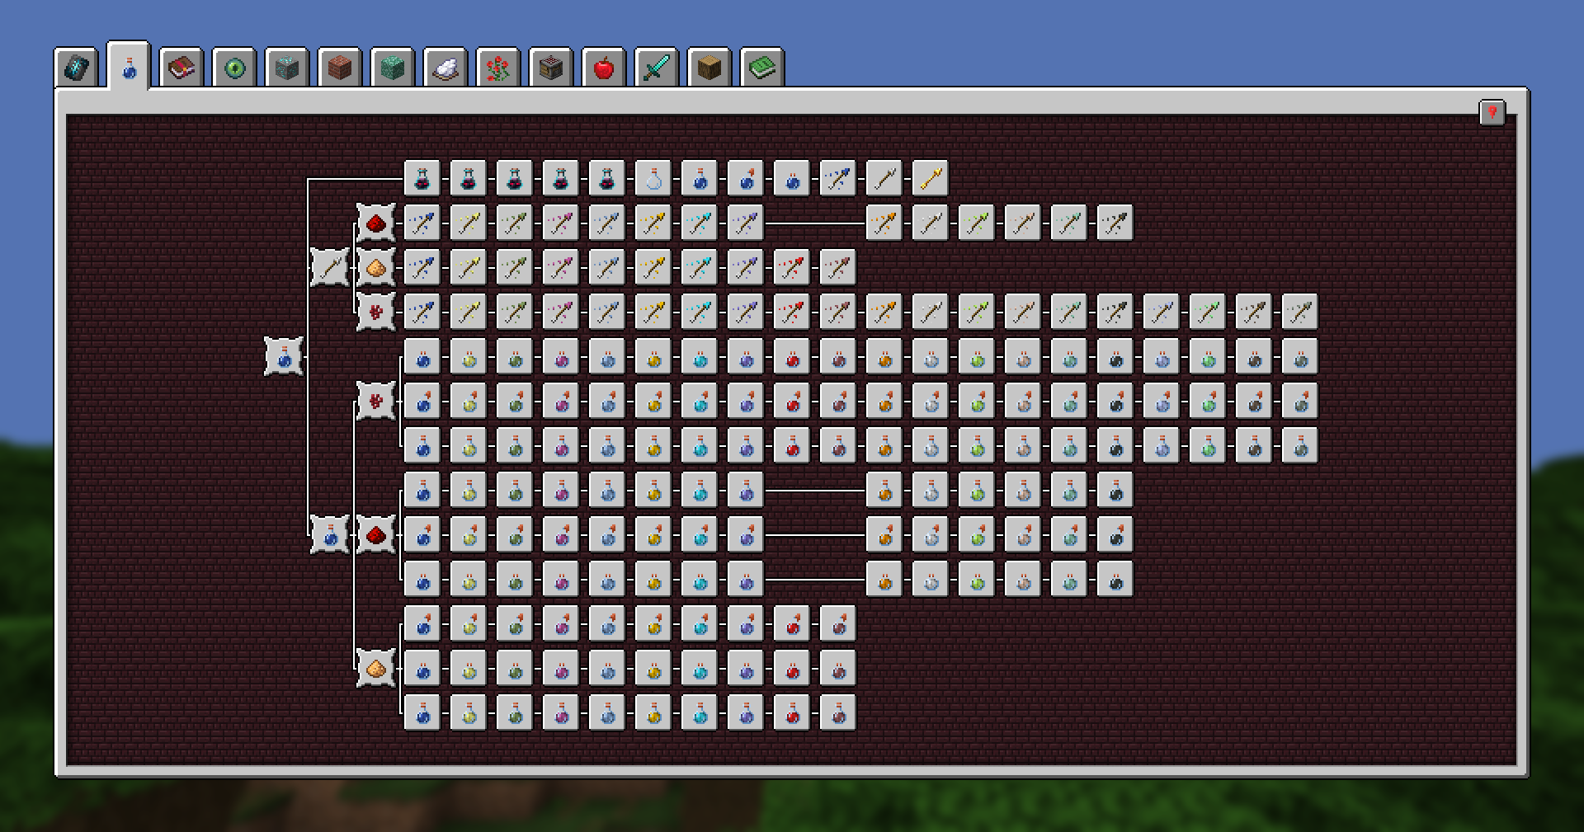The height and width of the screenshot is (832, 1584).
Task: Click the black lingering potion in the redstone potion group
Action: point(1115,580)
